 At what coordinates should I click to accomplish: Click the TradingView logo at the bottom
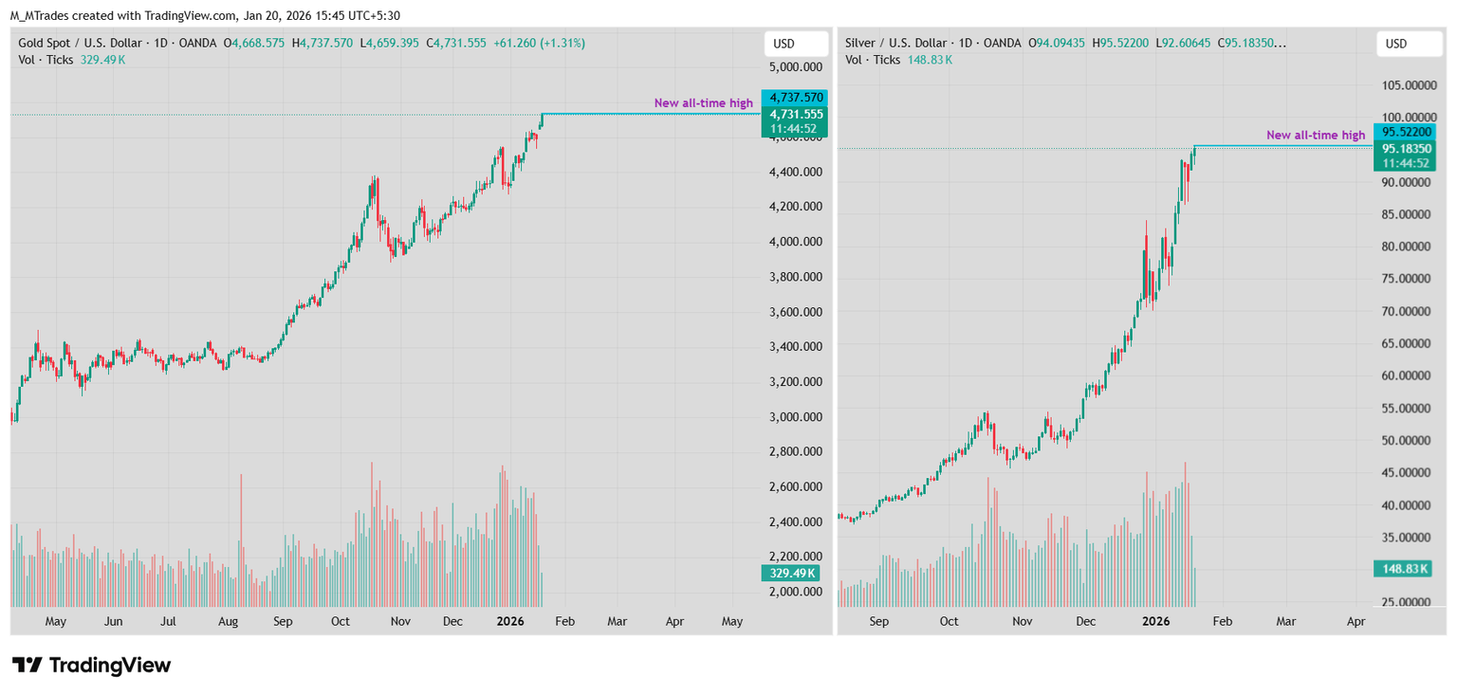click(x=91, y=666)
